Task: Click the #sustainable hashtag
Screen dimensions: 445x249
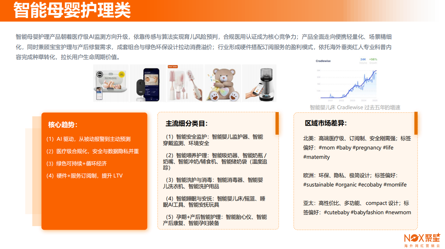Action: 318,185
